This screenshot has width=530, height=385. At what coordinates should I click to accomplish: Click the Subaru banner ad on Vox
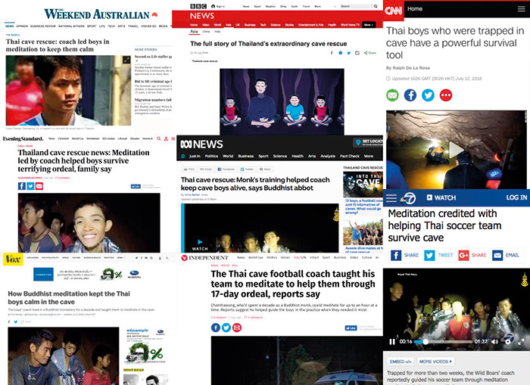(87, 275)
